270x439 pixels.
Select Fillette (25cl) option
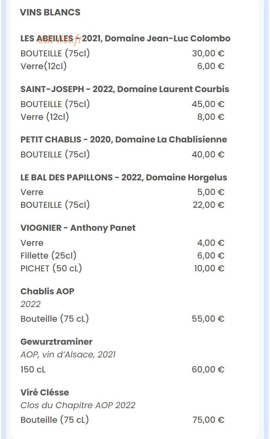49,255
